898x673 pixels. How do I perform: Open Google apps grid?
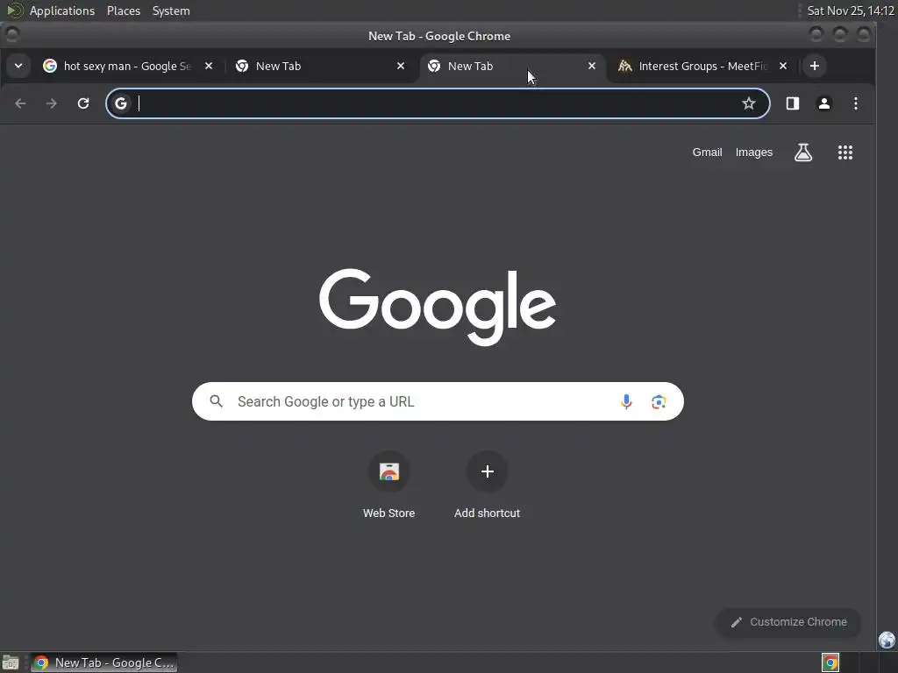point(845,152)
